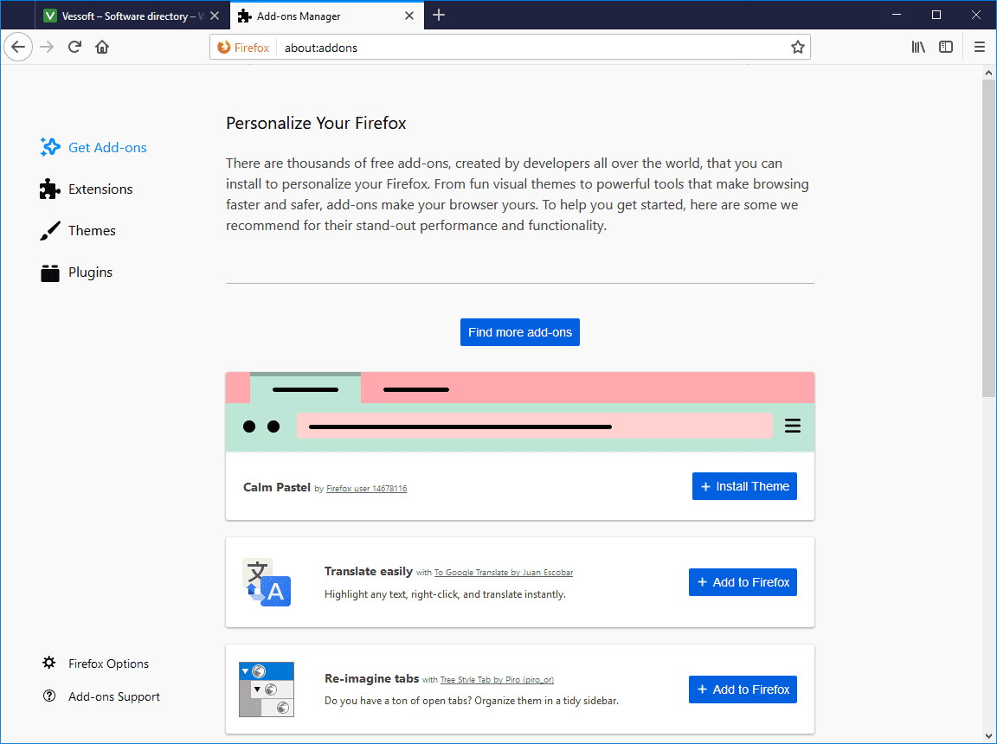Add Translate easily extension to Firefox
The image size is (997, 744).
742,582
